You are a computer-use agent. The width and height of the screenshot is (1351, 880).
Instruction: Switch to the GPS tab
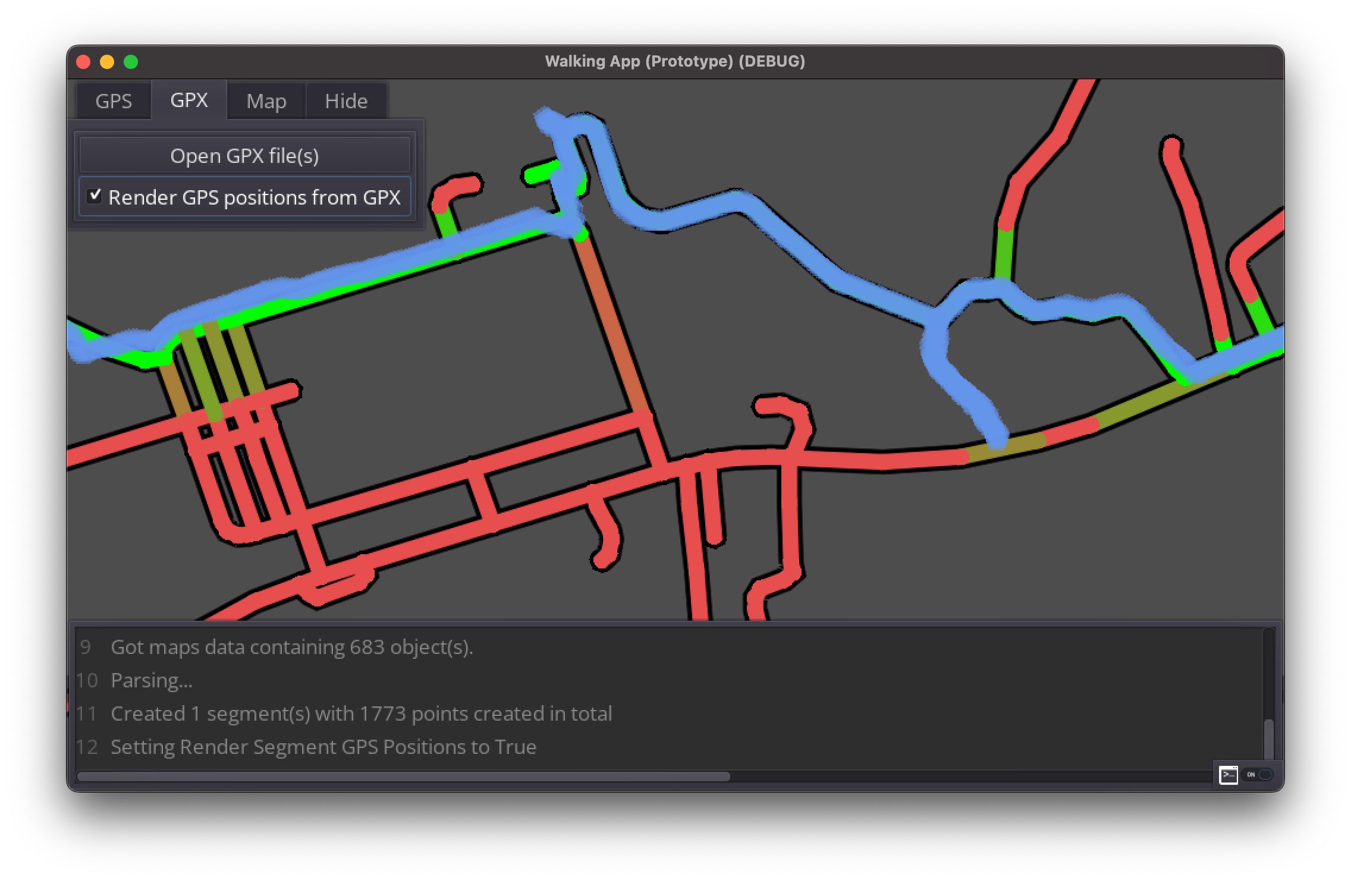[x=113, y=100]
